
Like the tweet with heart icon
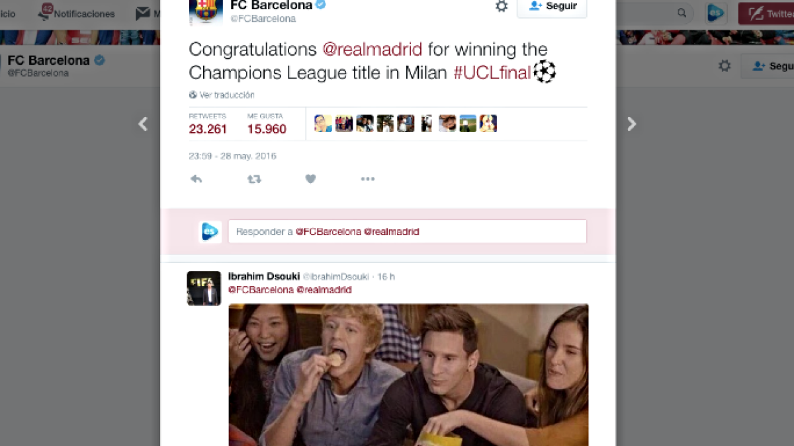tap(310, 179)
